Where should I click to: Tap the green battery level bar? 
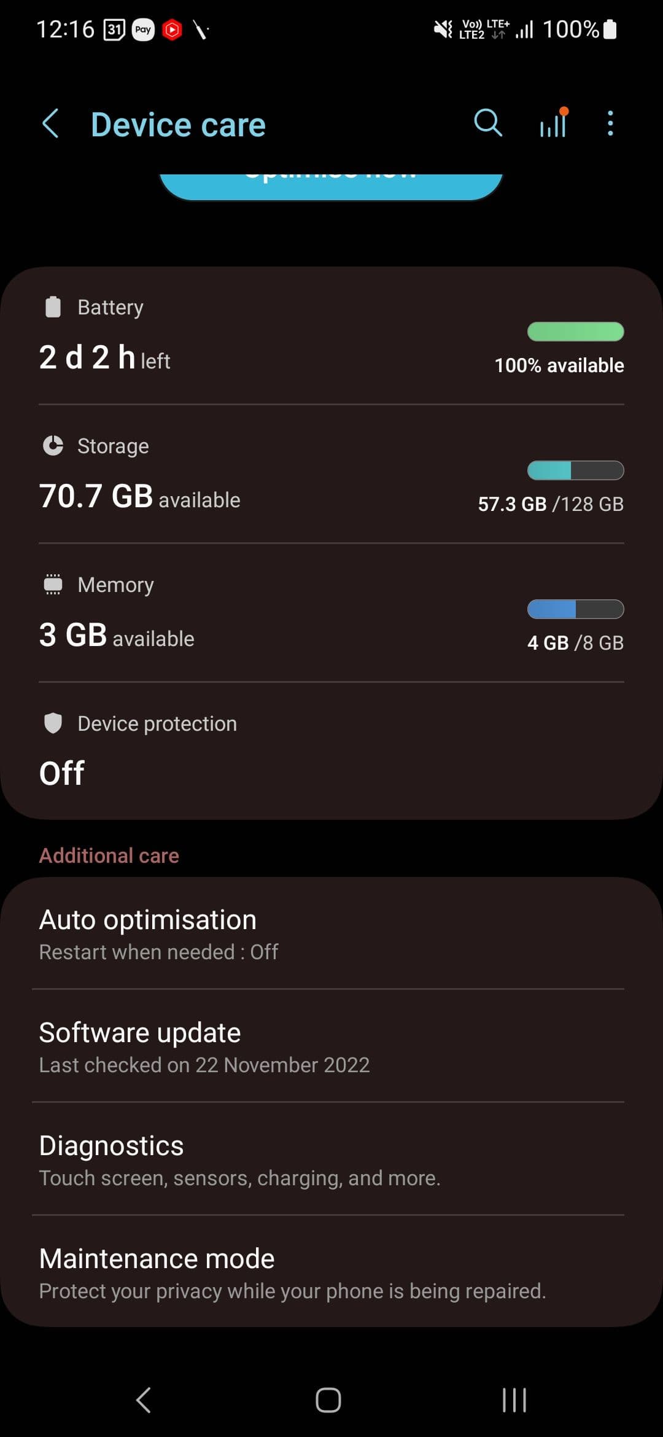pyautogui.click(x=575, y=332)
